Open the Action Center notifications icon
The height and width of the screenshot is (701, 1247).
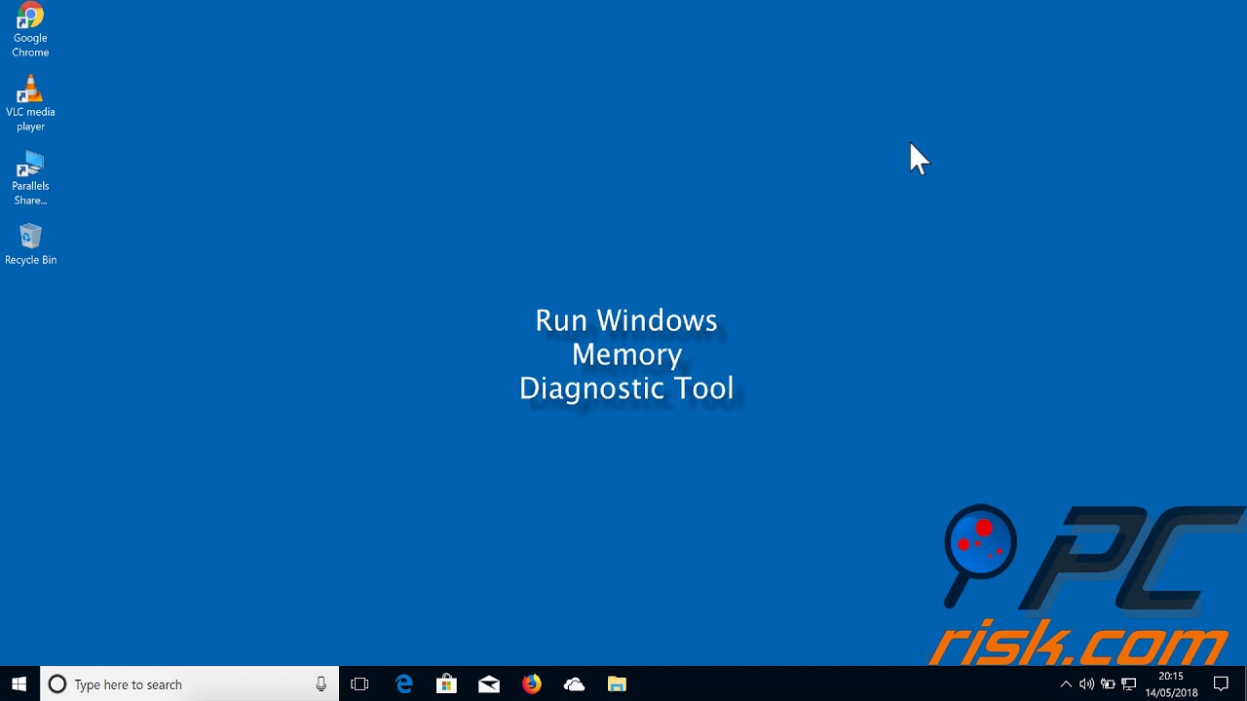tap(1222, 684)
